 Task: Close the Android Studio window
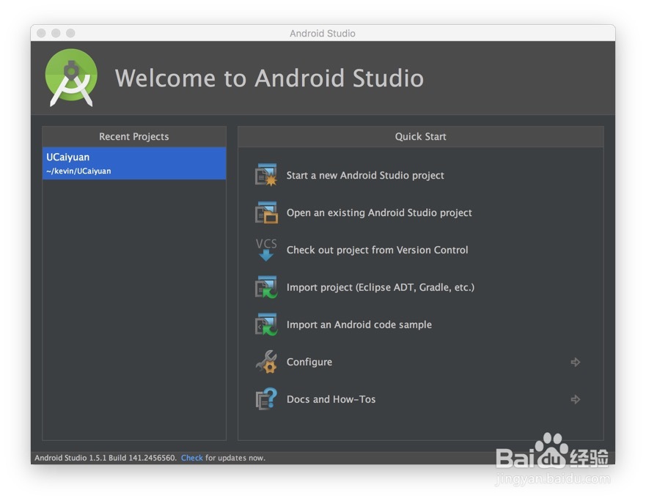(41, 33)
